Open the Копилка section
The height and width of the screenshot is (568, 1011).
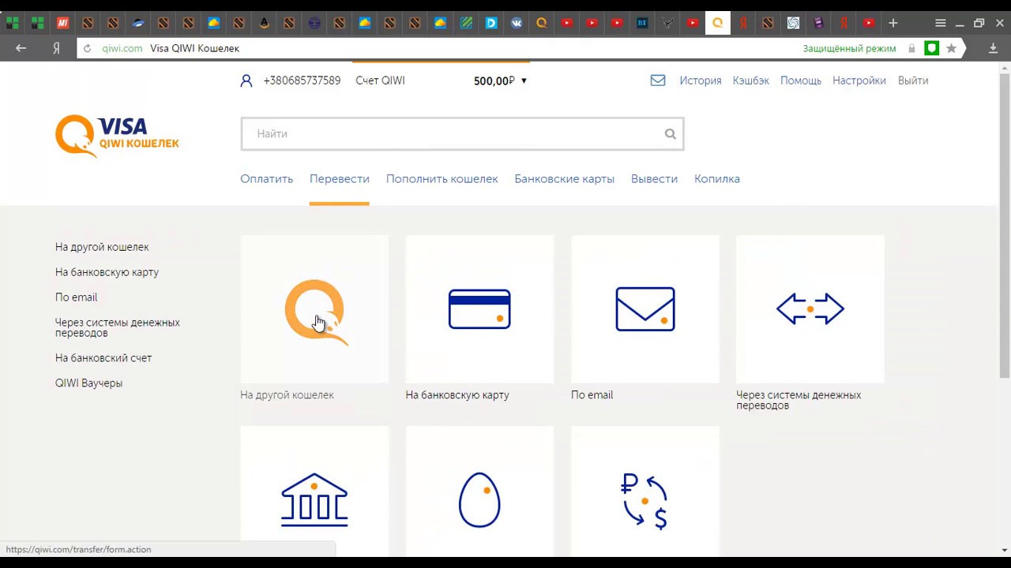pos(717,179)
